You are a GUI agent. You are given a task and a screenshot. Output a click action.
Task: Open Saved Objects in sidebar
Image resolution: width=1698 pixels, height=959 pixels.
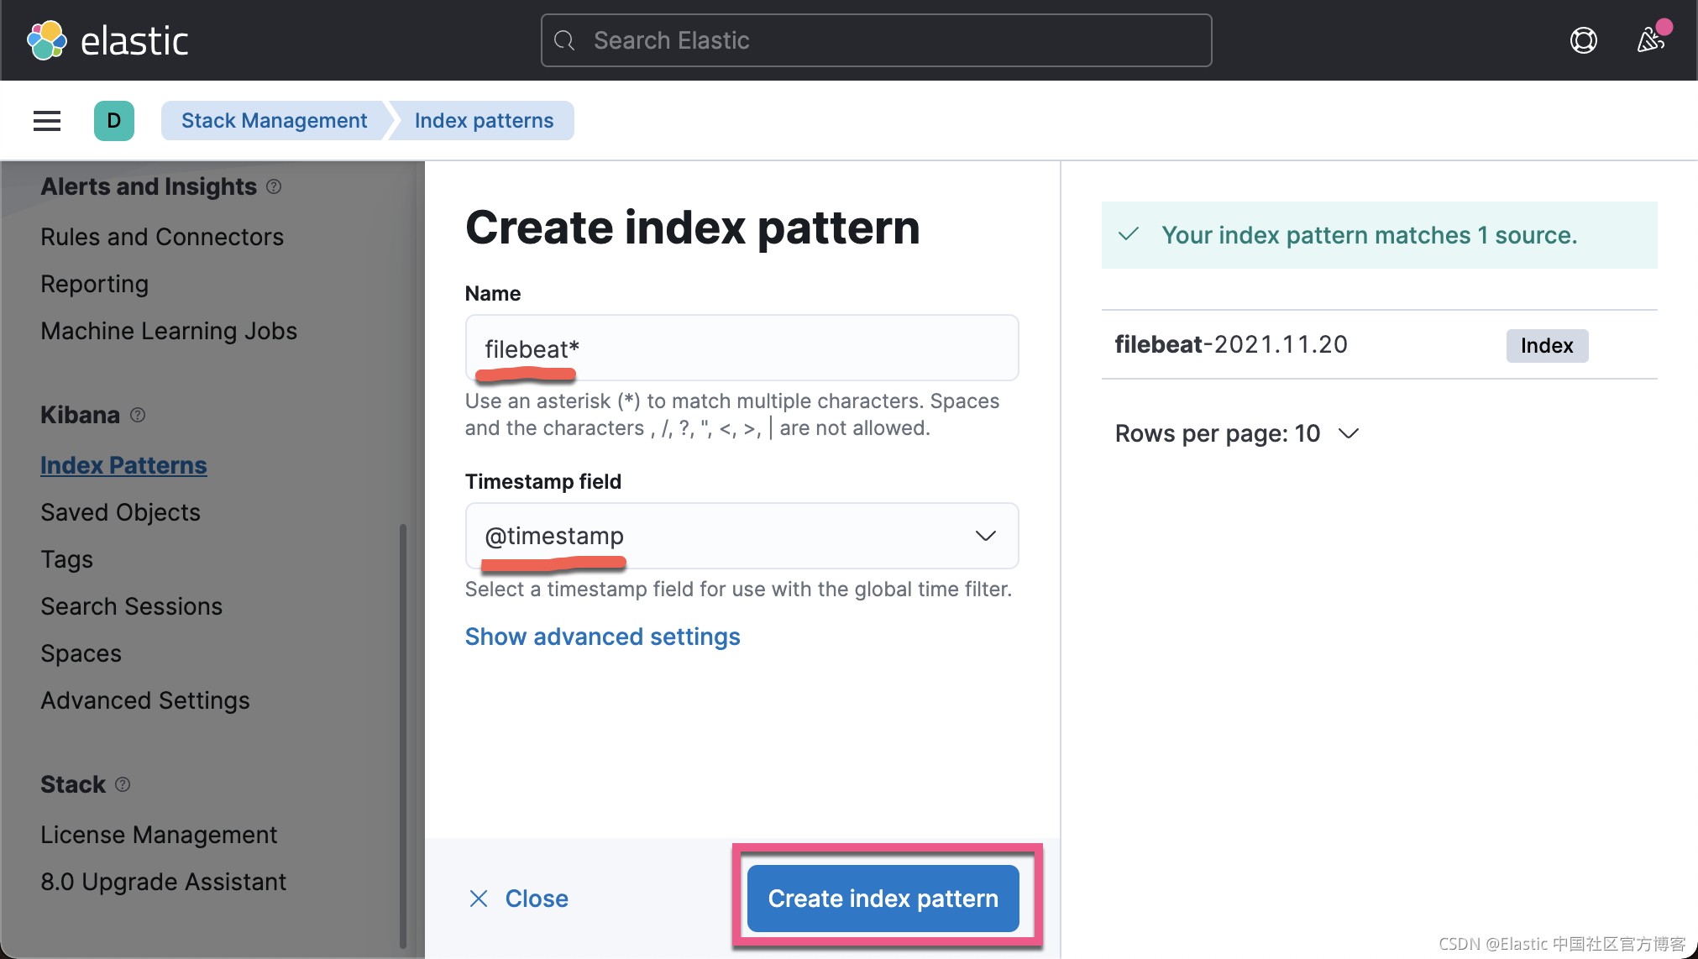pyautogui.click(x=120, y=512)
